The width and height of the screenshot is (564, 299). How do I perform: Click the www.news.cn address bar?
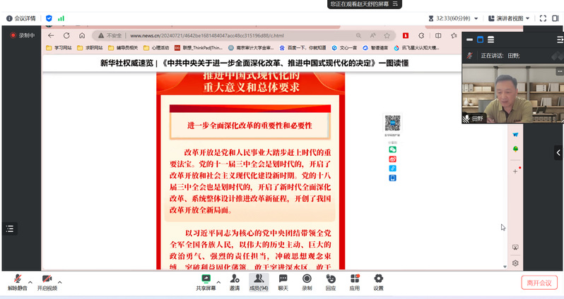tap(212, 35)
